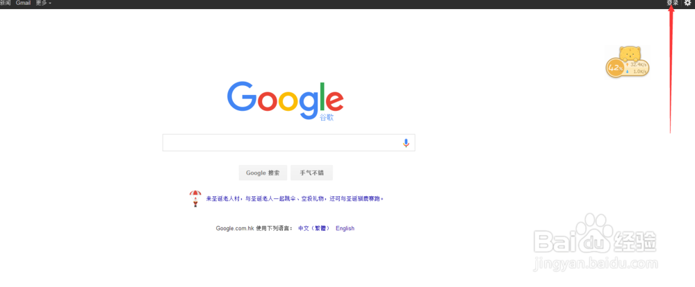
Task: Click the Google.com.hk 使用下列语言 text
Action: [x=254, y=228]
